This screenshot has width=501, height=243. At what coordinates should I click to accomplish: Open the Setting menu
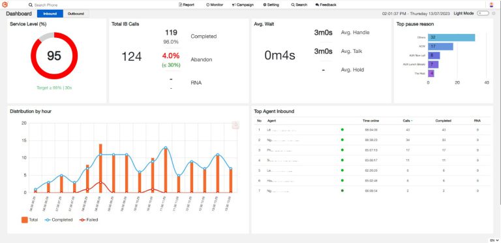tap(271, 5)
